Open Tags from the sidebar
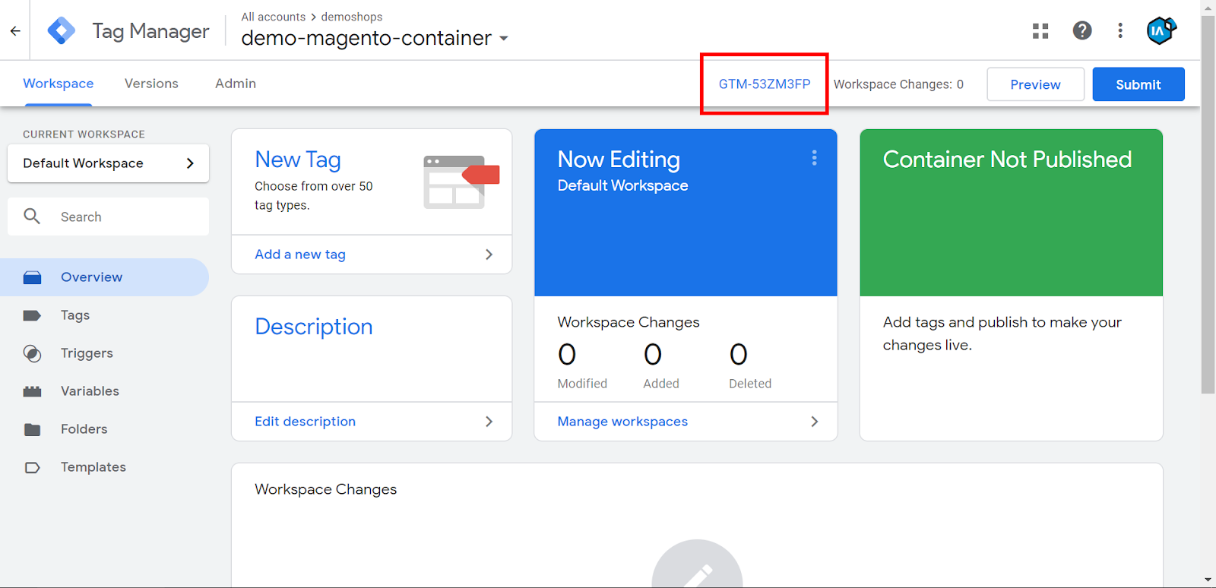Screen dimensions: 1216x588 pyautogui.click(x=74, y=315)
